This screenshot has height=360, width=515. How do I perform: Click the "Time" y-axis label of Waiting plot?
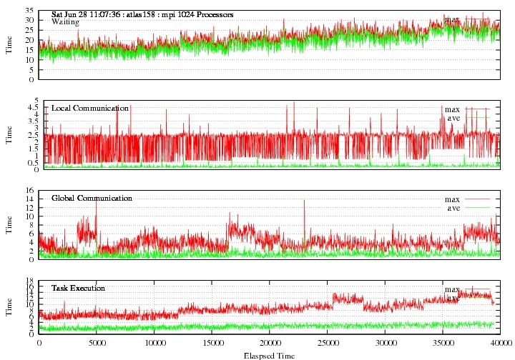point(9,45)
